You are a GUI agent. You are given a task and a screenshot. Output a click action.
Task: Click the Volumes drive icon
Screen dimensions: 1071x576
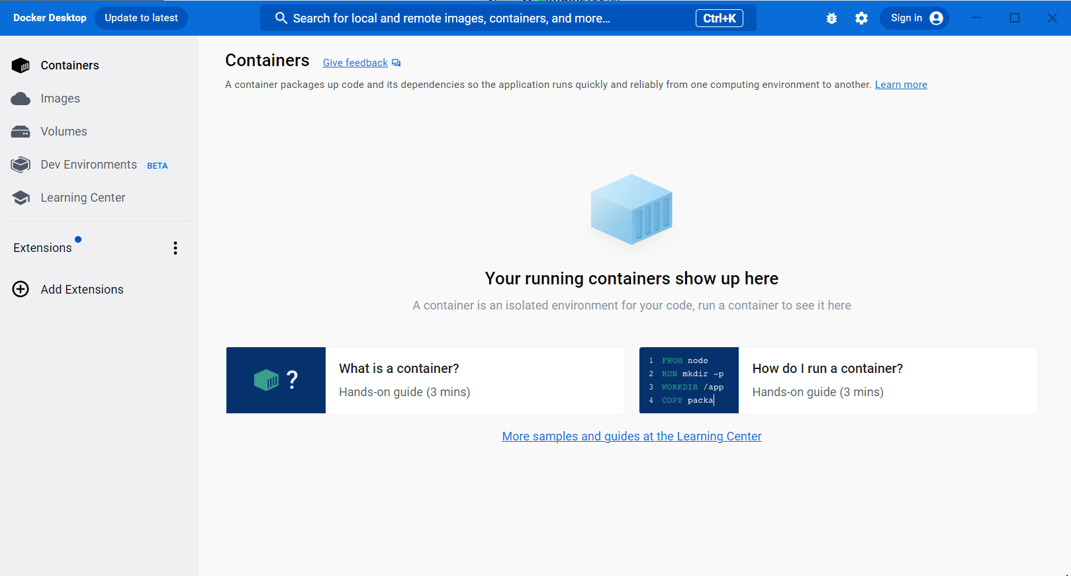tap(21, 132)
